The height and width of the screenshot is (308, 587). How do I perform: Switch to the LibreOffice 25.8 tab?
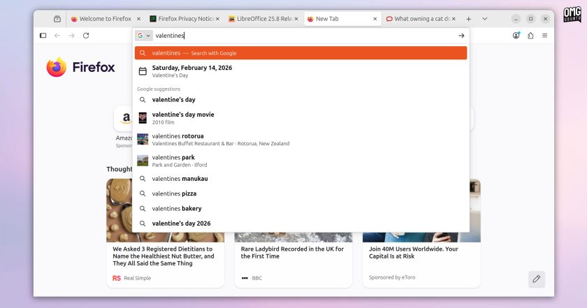point(263,19)
